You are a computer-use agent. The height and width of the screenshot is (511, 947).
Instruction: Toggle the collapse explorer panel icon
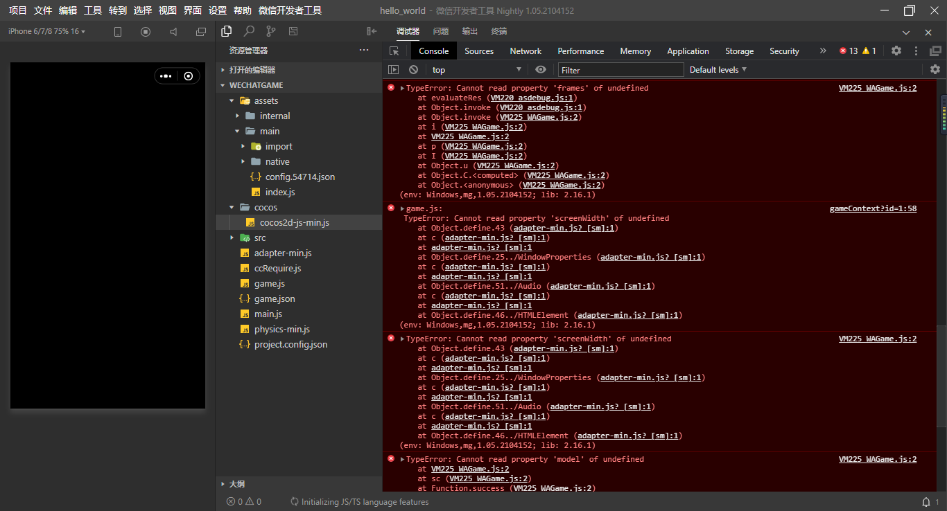(x=372, y=31)
